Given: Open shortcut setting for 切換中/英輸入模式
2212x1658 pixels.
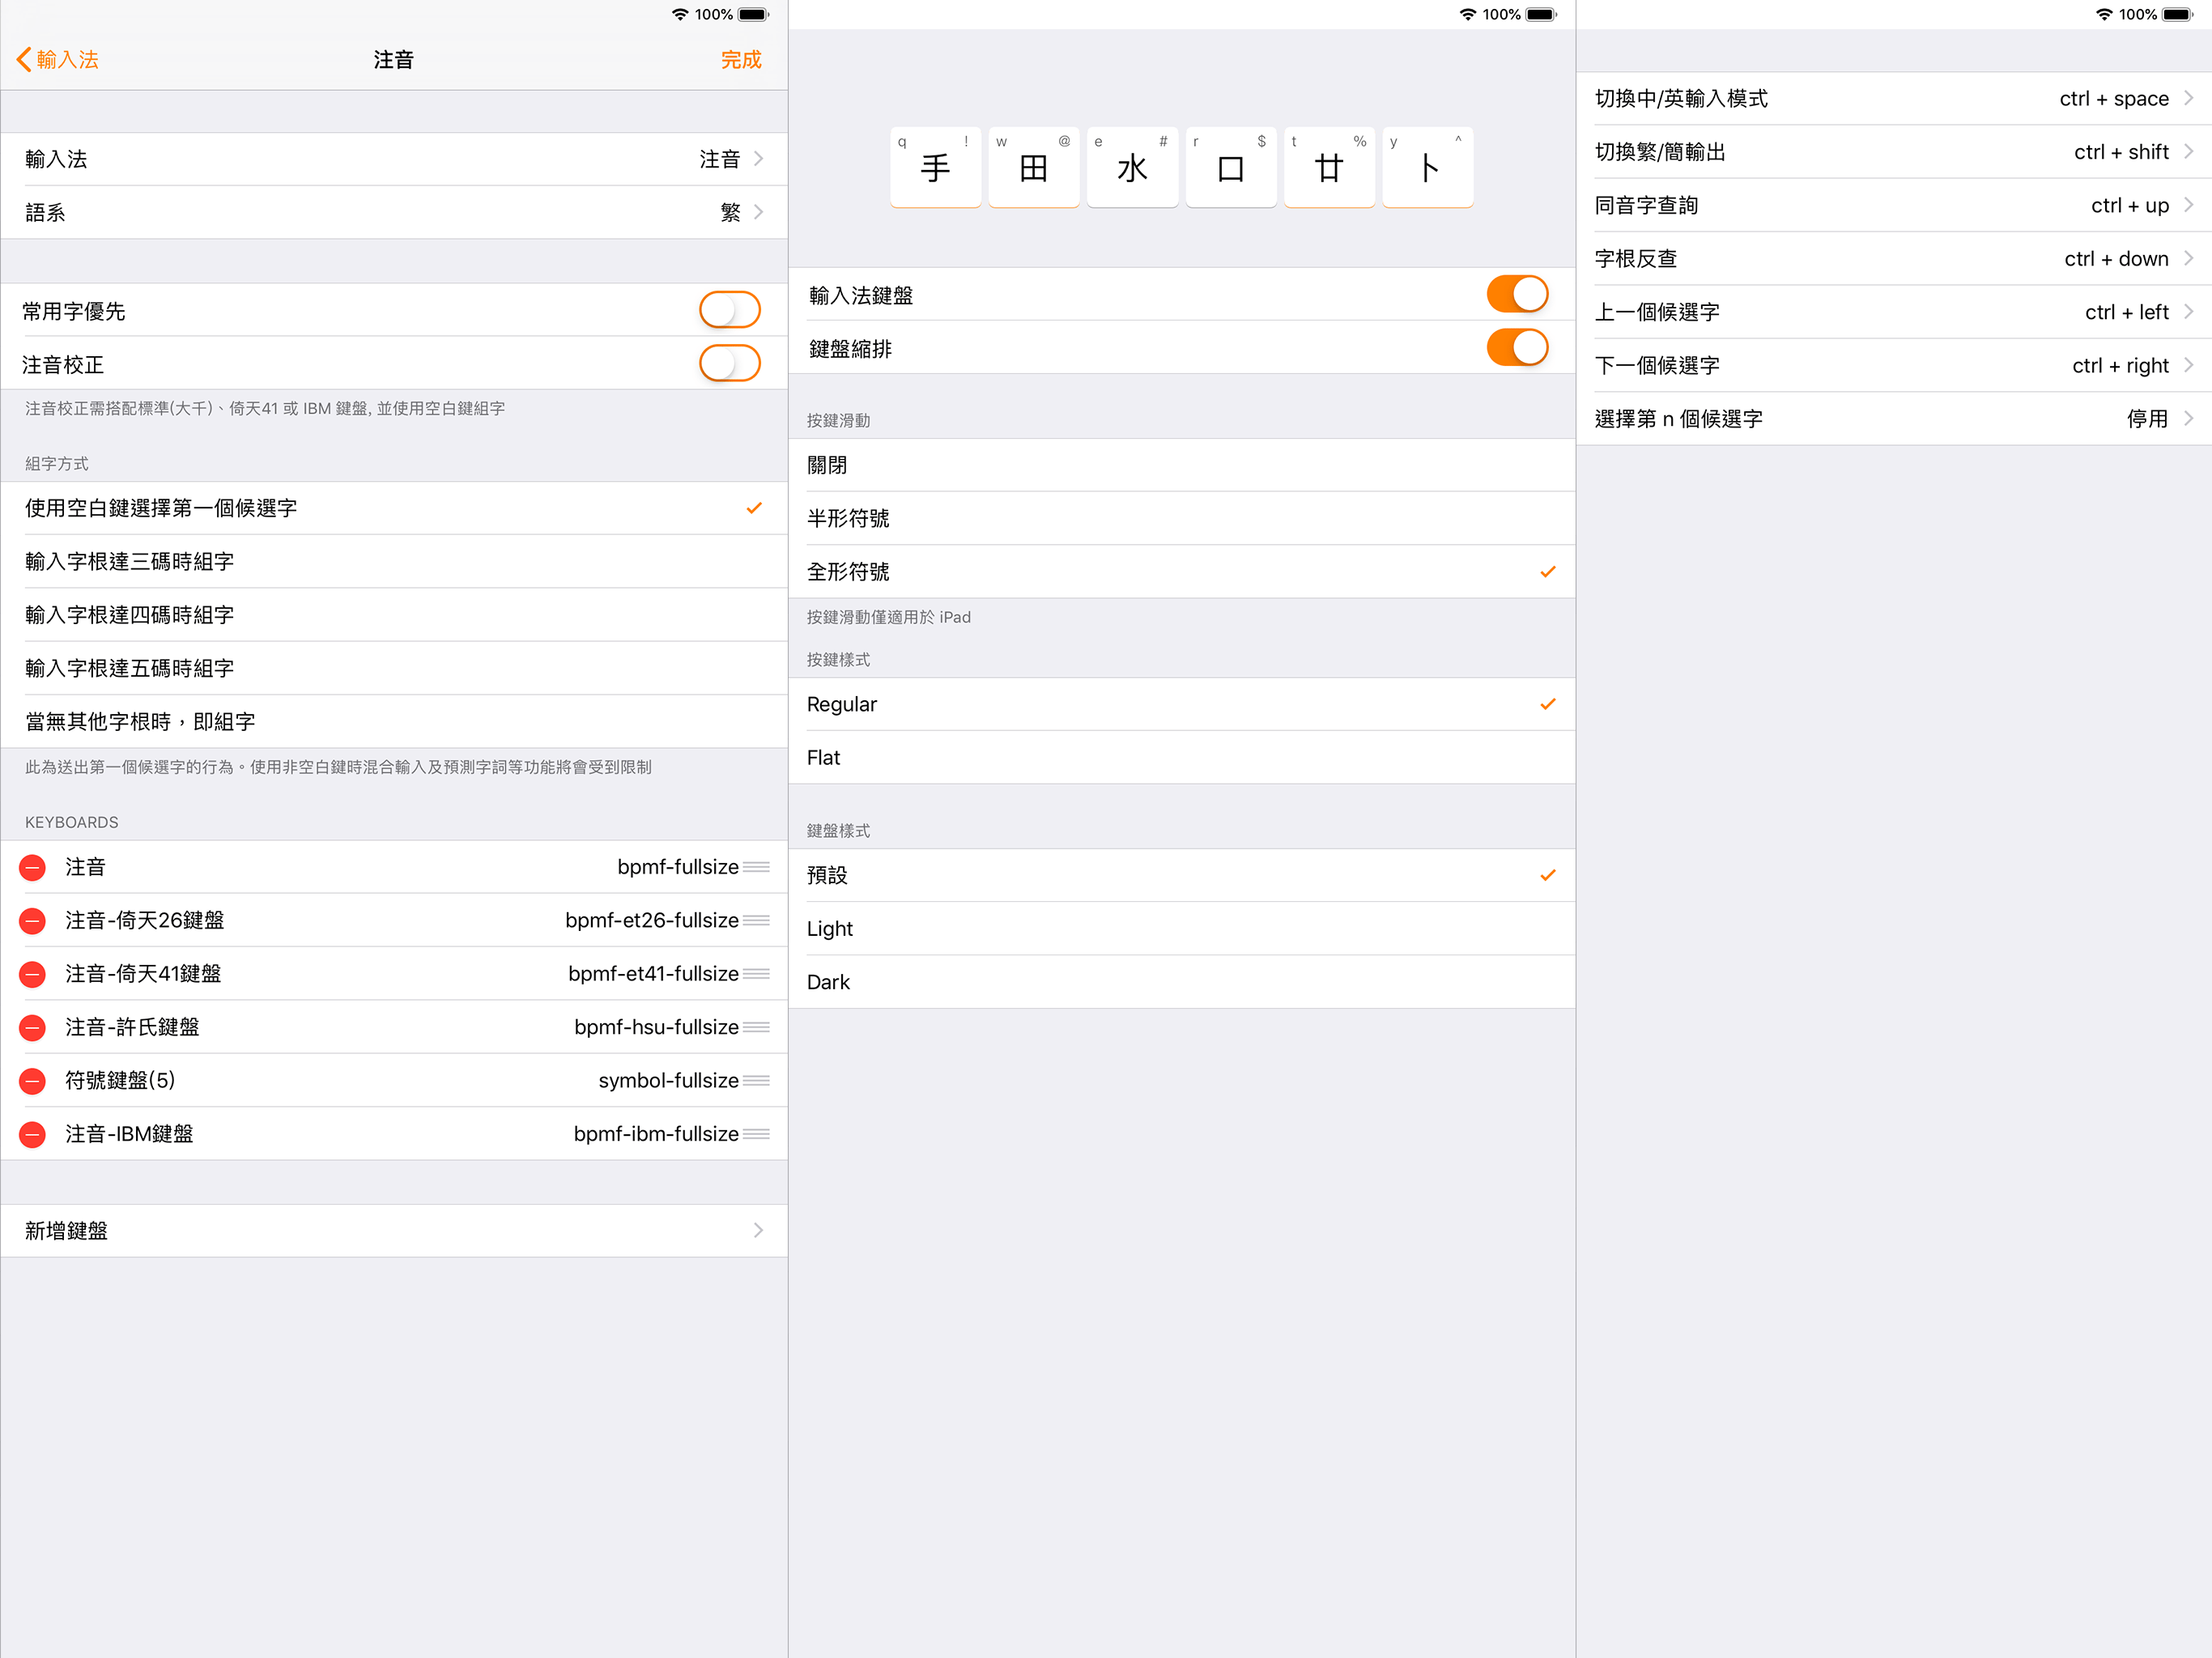Looking at the screenshot, I should click(x=1894, y=98).
